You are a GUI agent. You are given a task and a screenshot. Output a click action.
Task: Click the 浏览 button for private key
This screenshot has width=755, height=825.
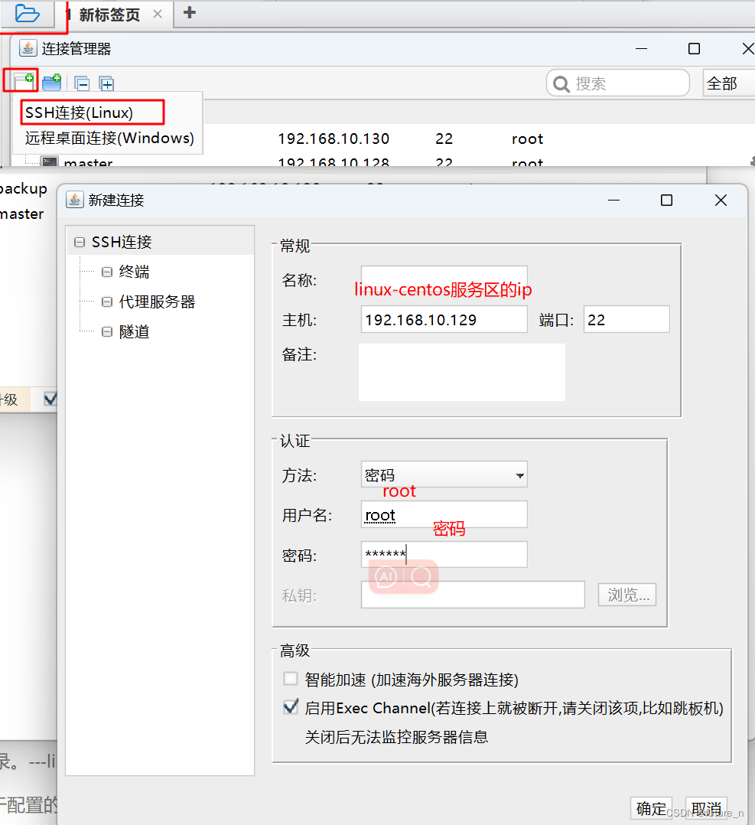pyautogui.click(x=626, y=595)
